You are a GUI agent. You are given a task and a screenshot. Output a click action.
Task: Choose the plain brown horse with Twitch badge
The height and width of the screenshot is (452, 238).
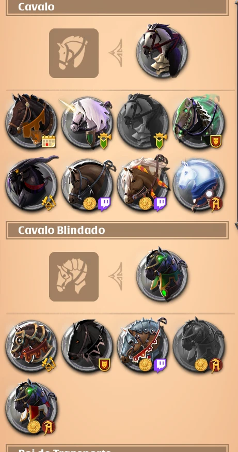(x=87, y=185)
